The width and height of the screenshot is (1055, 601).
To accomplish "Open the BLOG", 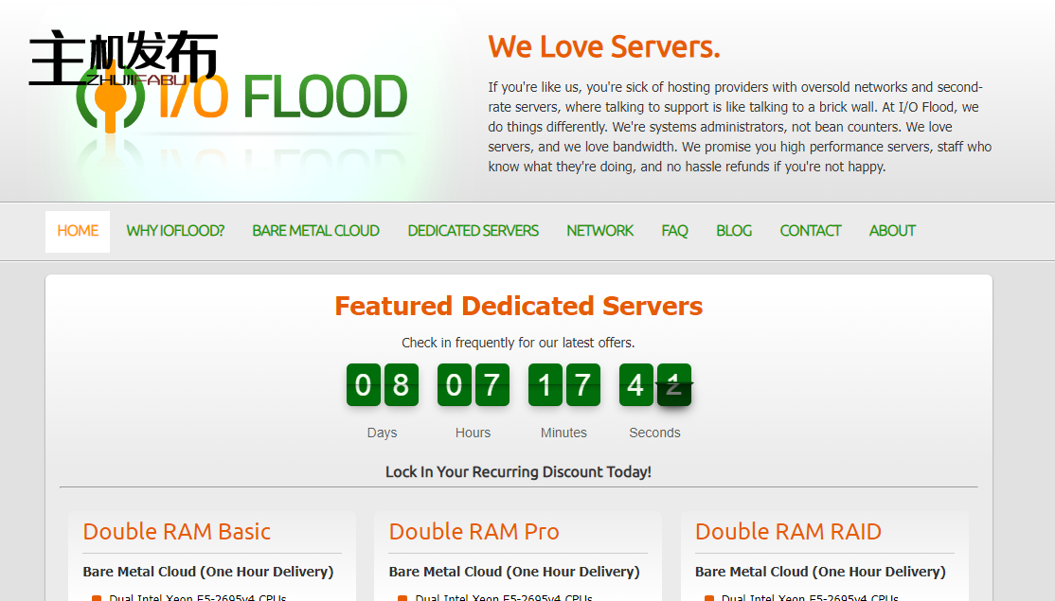I will (734, 230).
